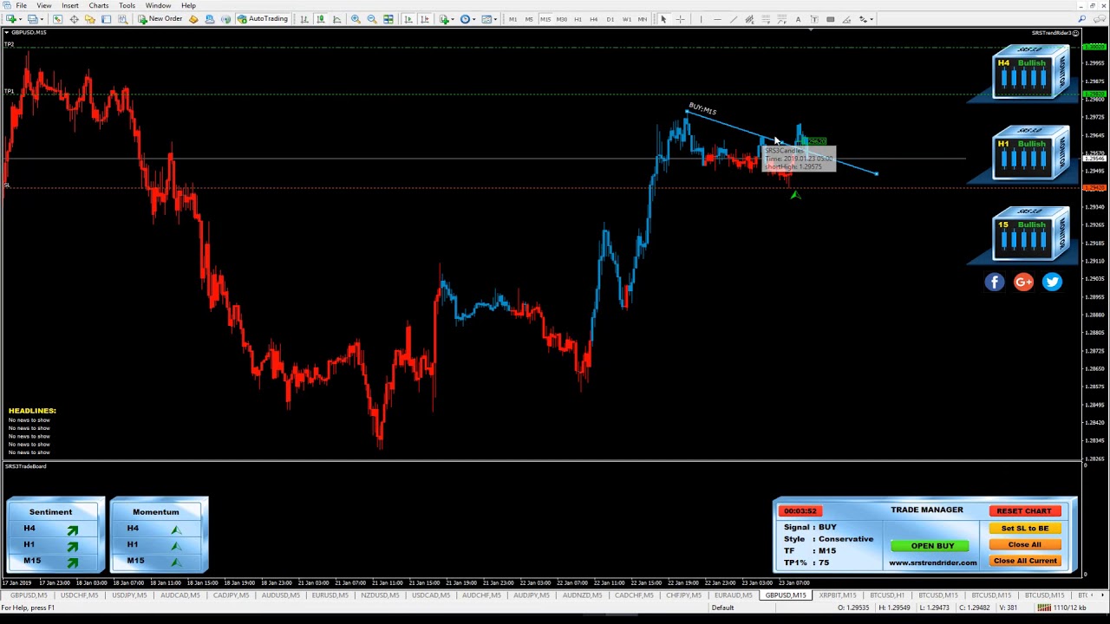Open the Facebook social icon

pos(995,282)
